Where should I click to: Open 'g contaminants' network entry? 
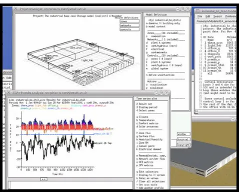156,52
